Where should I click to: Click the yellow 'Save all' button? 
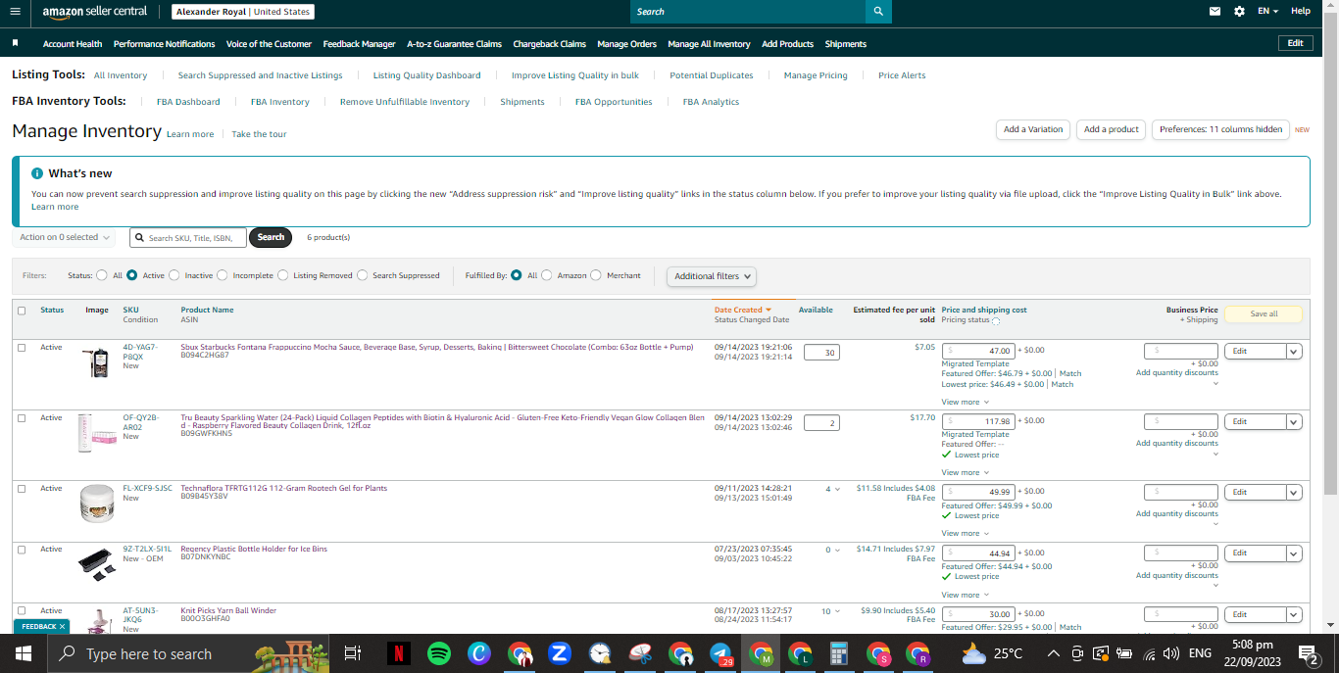click(x=1264, y=313)
